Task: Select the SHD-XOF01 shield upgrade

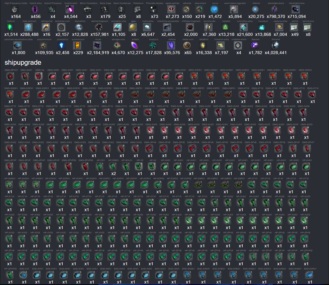Action: tap(310, 275)
